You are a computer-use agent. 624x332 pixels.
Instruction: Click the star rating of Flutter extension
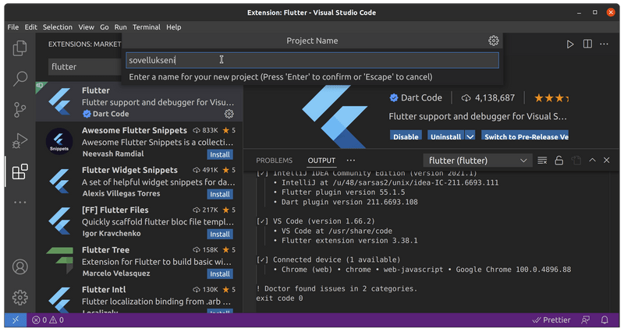tap(551, 98)
